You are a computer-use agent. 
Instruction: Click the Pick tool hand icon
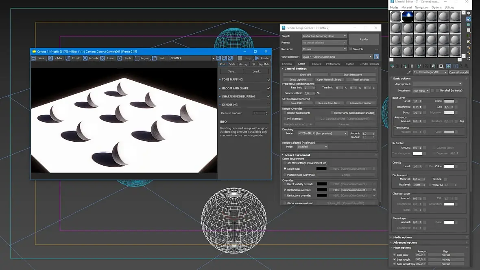tap(155, 58)
